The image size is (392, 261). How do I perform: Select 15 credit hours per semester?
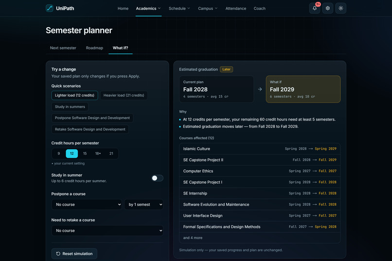(x=85, y=154)
